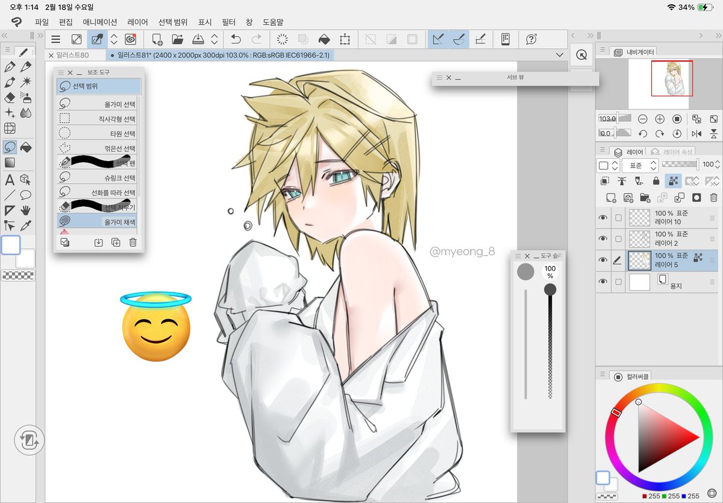Select the Gradient tool

10,162
